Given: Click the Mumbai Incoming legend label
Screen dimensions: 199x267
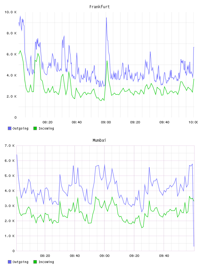Looking at the screenshot, I should pyautogui.click(x=46, y=262).
